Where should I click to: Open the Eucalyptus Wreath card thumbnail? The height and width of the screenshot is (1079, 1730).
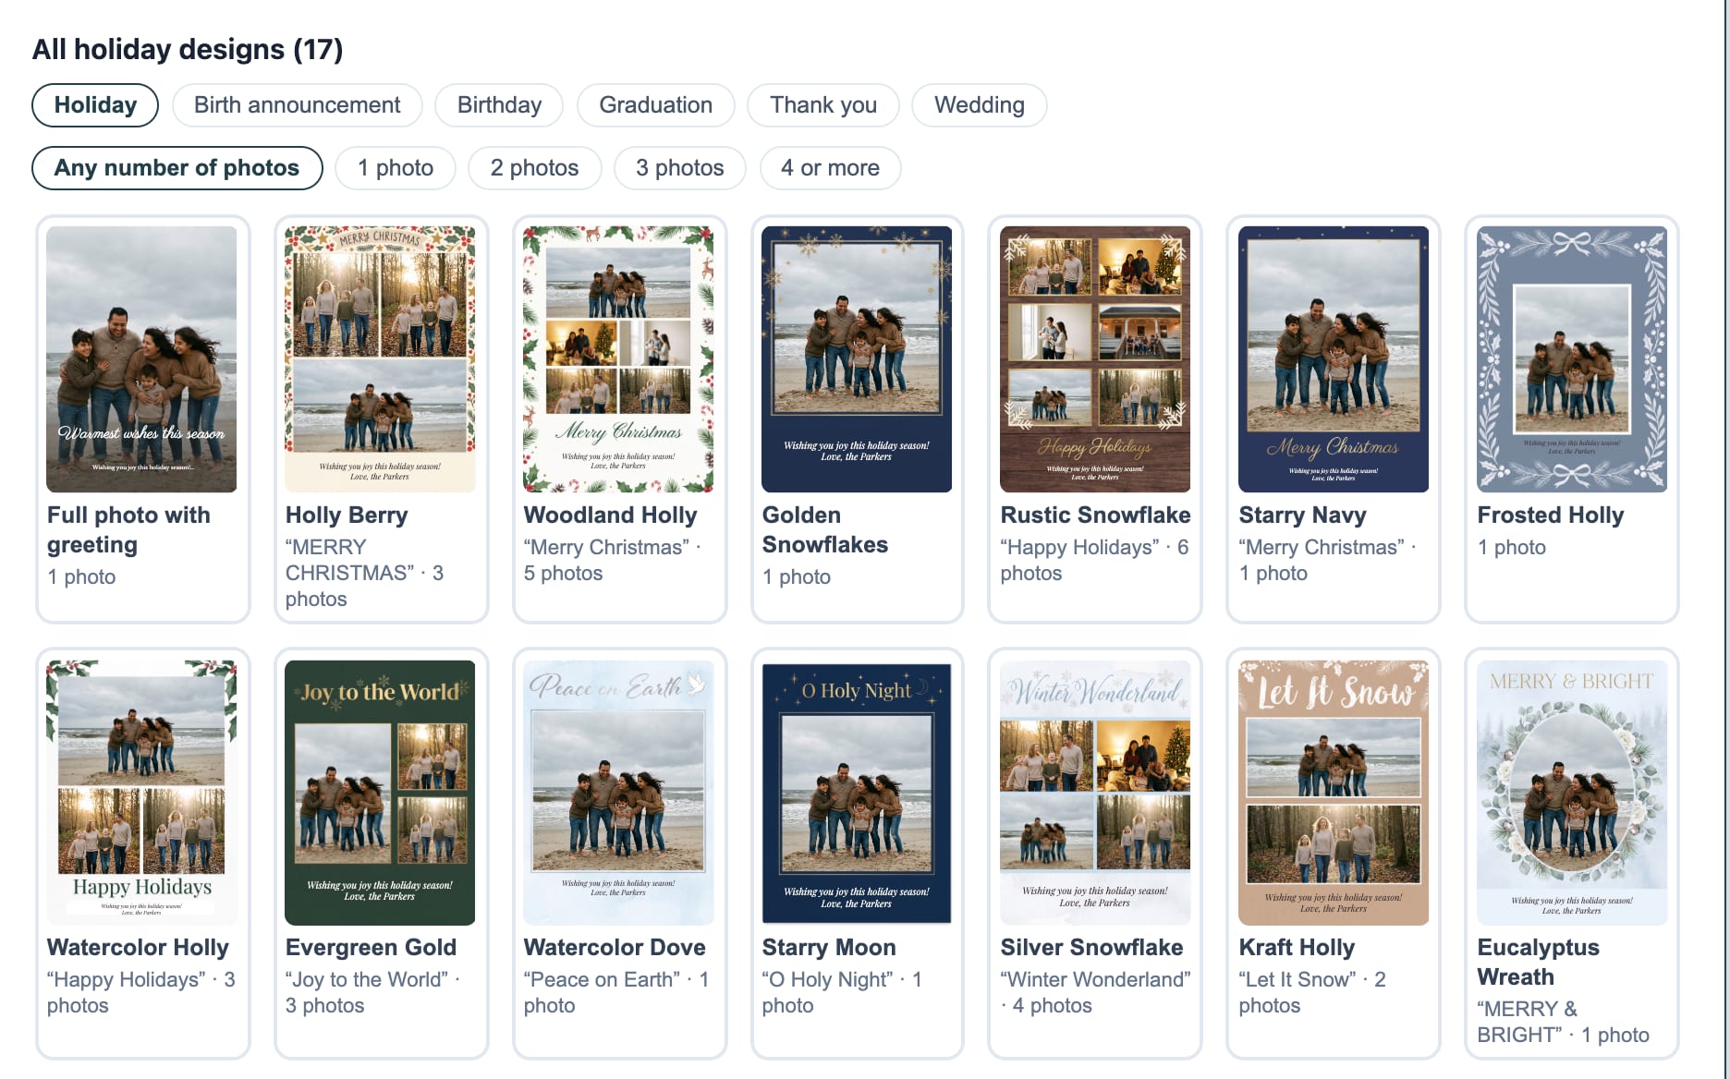coord(1572,793)
